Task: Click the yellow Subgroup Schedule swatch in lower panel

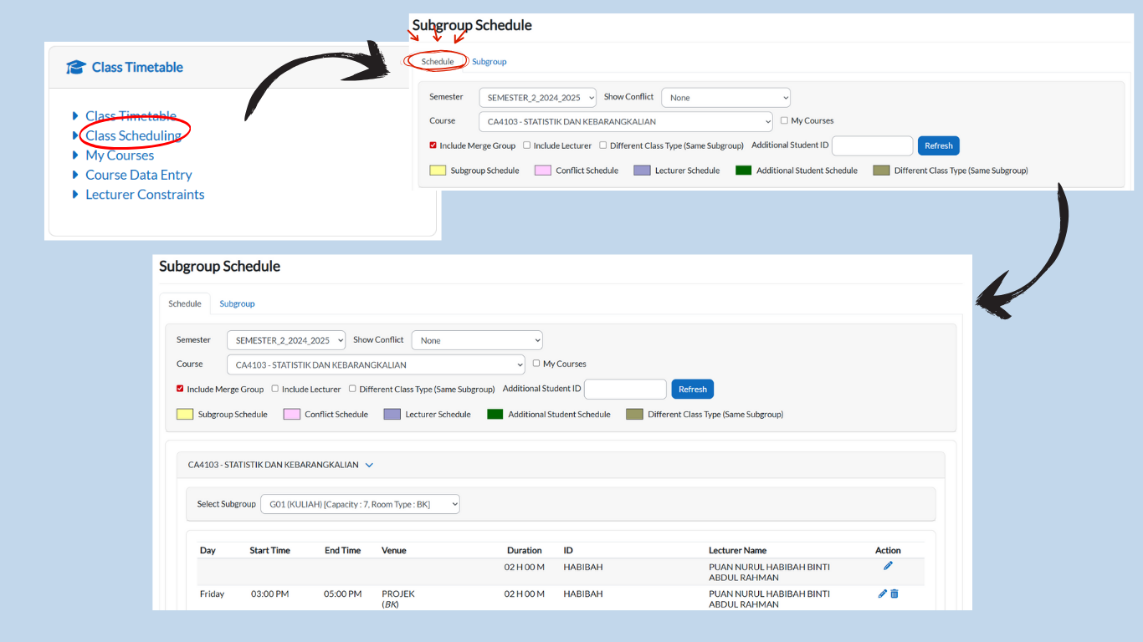Action: 185,415
